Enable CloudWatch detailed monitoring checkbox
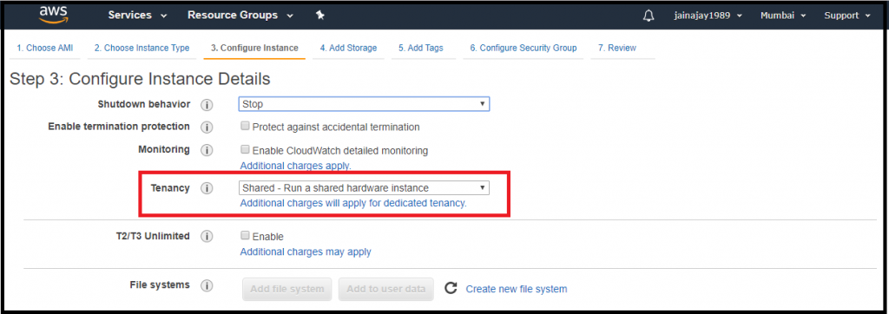 [245, 150]
